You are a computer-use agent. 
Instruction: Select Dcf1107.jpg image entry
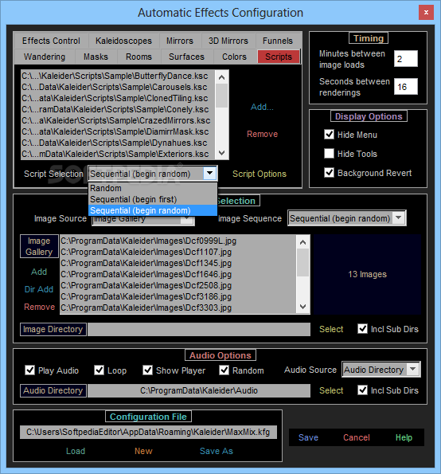(x=178, y=252)
